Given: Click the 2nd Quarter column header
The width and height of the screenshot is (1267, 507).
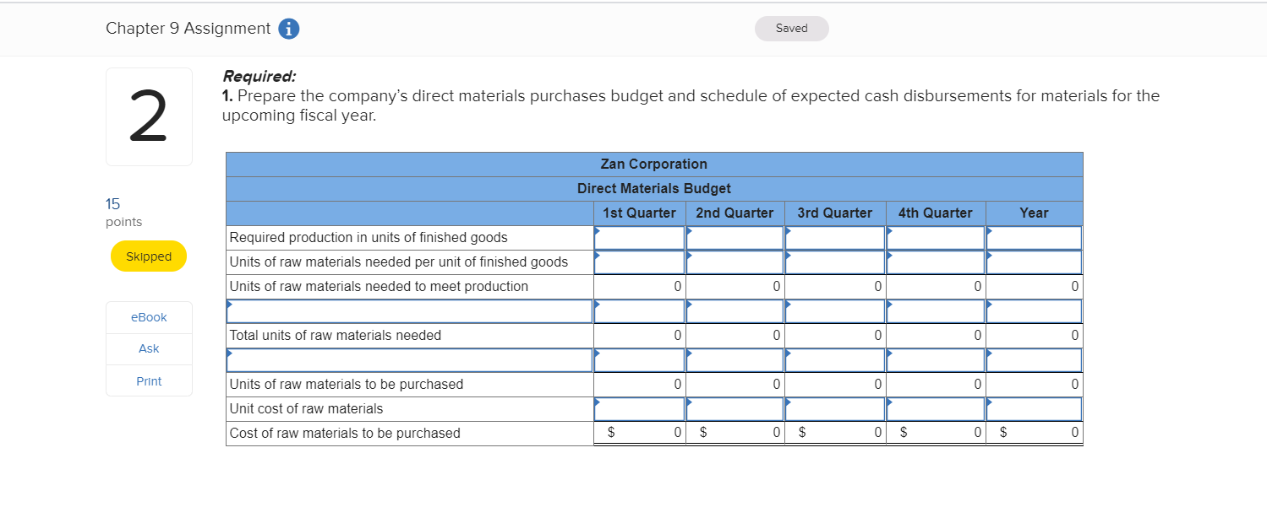Looking at the screenshot, I should click(x=735, y=213).
